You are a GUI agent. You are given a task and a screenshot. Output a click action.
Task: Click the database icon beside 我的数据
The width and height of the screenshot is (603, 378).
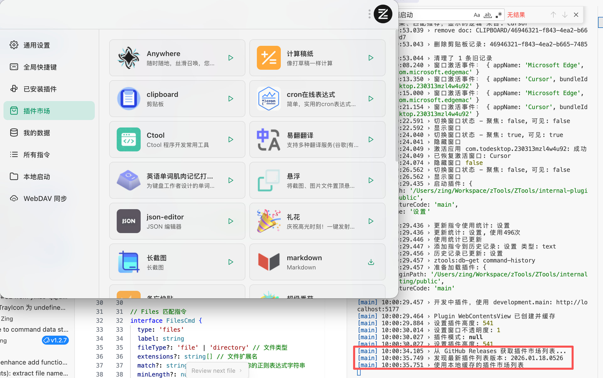pos(14,133)
